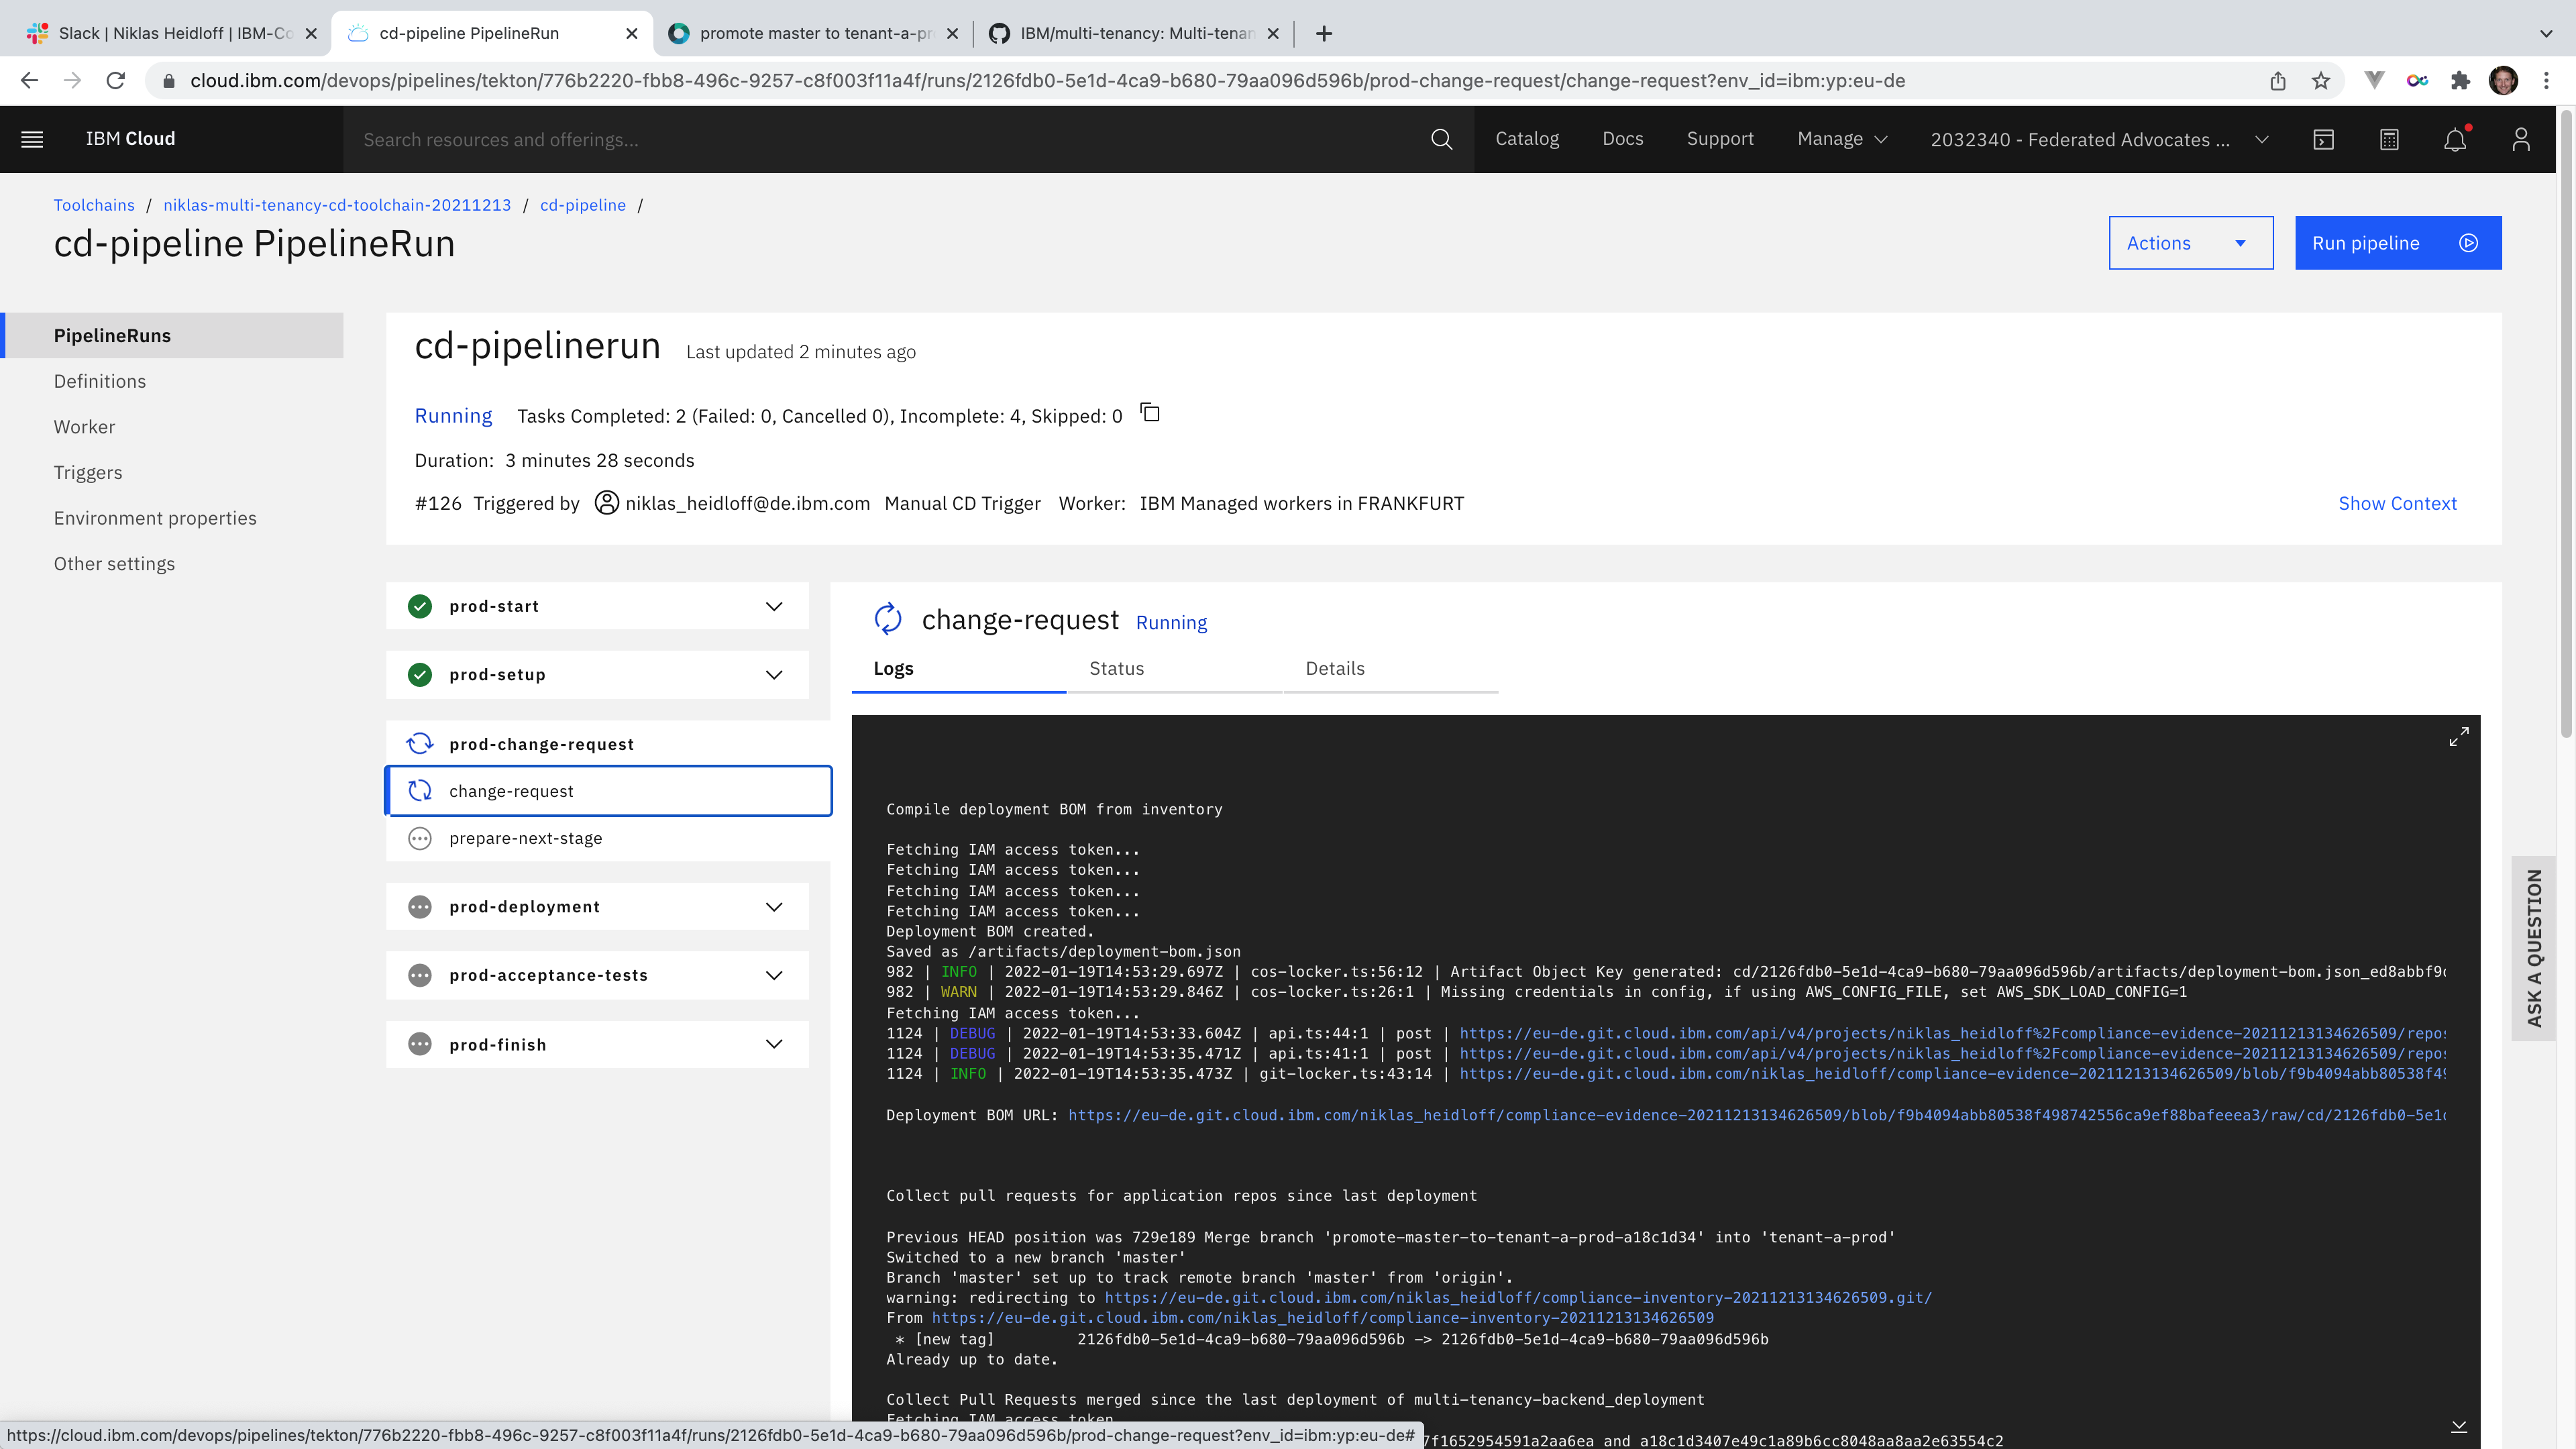Click the Show Context link

[x=2397, y=503]
